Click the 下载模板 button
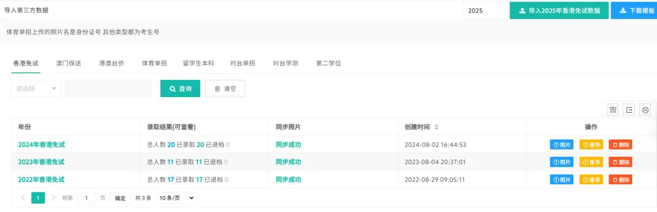657x212 pixels. tap(633, 10)
